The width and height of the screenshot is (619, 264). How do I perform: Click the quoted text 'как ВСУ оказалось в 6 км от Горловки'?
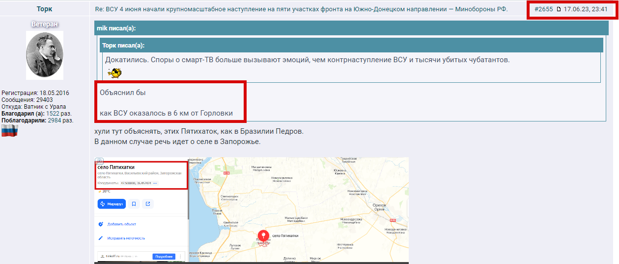click(166, 113)
